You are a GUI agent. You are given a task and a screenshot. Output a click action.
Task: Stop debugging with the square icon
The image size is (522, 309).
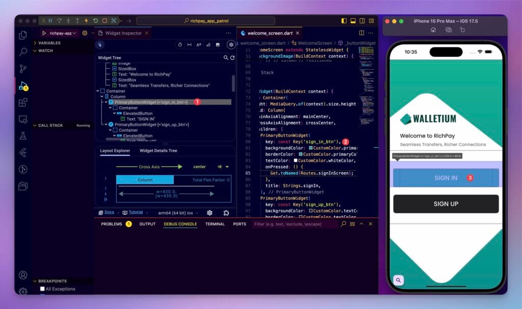pos(105,20)
